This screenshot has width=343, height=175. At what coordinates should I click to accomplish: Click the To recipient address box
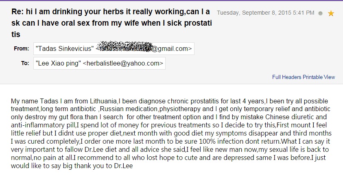(99, 63)
